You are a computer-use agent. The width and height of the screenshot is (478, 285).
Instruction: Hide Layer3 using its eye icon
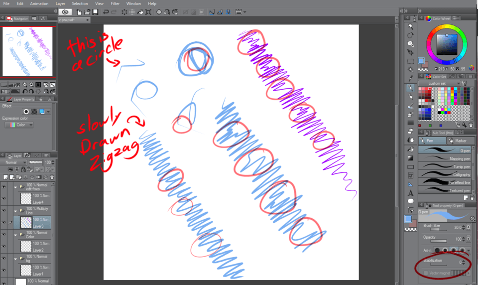pos(4,222)
